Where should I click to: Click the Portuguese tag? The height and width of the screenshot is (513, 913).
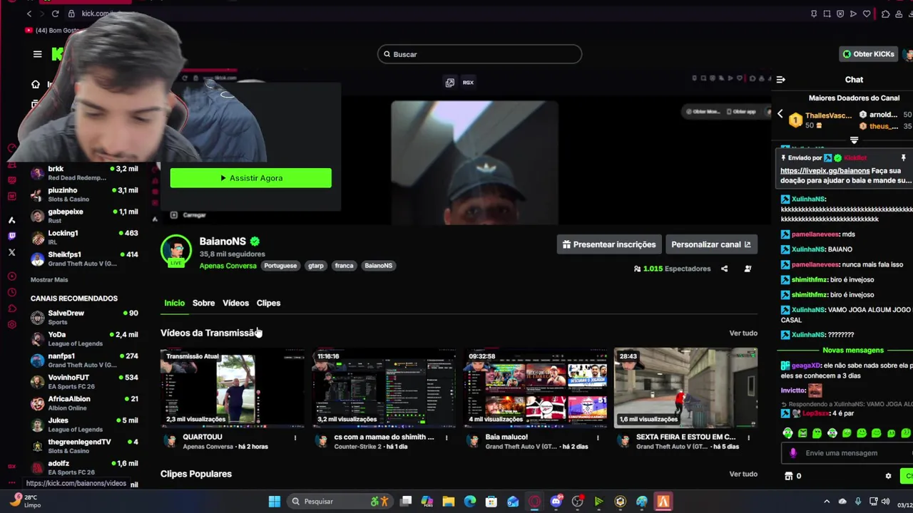(280, 266)
